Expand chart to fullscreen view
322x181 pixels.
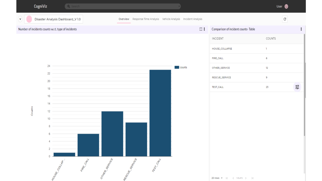pos(201,29)
